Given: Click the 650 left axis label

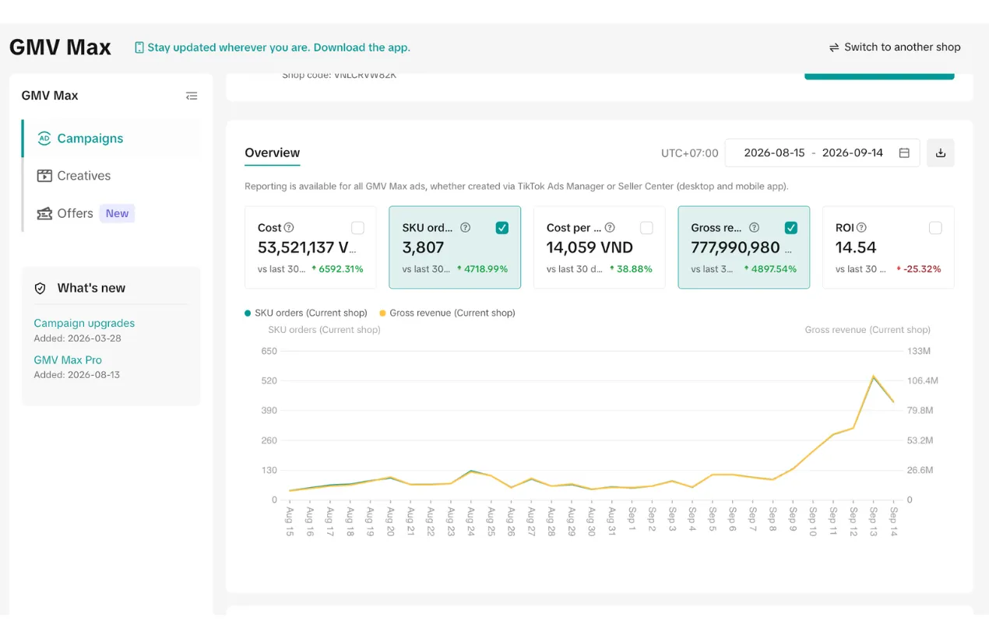Looking at the screenshot, I should click(x=269, y=351).
